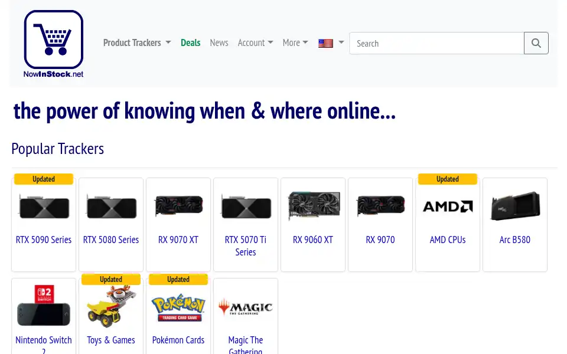Open the News page
567x354 pixels.
(x=219, y=42)
